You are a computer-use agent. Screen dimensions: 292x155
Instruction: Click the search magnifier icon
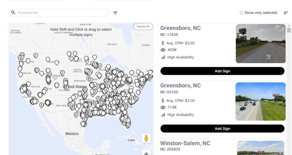click(13, 13)
